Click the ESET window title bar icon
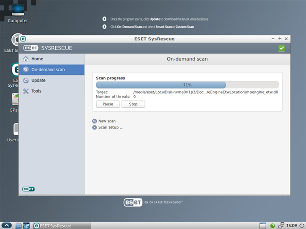Viewport: 306px width, 229px height. click(x=23, y=39)
